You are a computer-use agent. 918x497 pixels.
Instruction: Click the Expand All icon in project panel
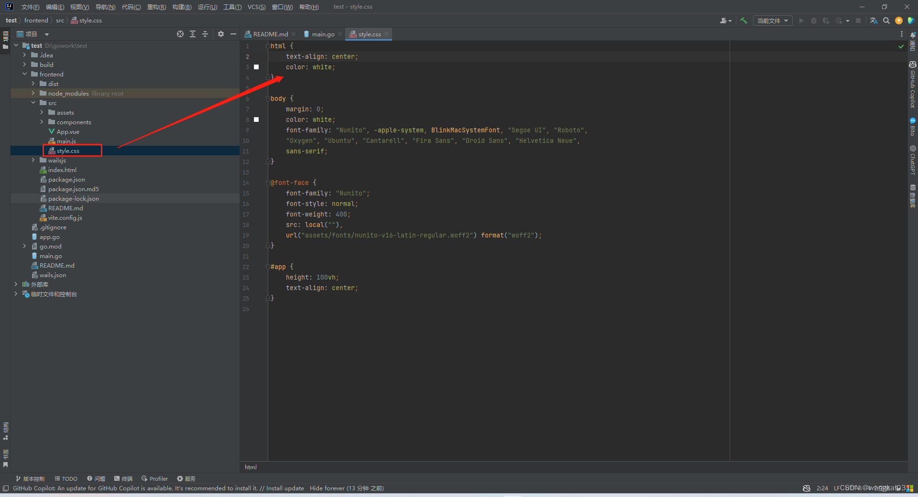pyautogui.click(x=193, y=34)
